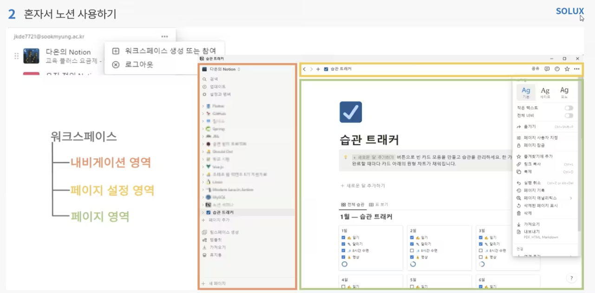Select 페이지 잠금 in the menu

(x=545, y=145)
